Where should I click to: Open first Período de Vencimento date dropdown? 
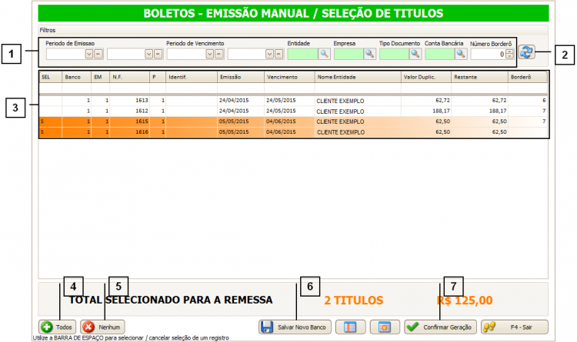(x=209, y=55)
